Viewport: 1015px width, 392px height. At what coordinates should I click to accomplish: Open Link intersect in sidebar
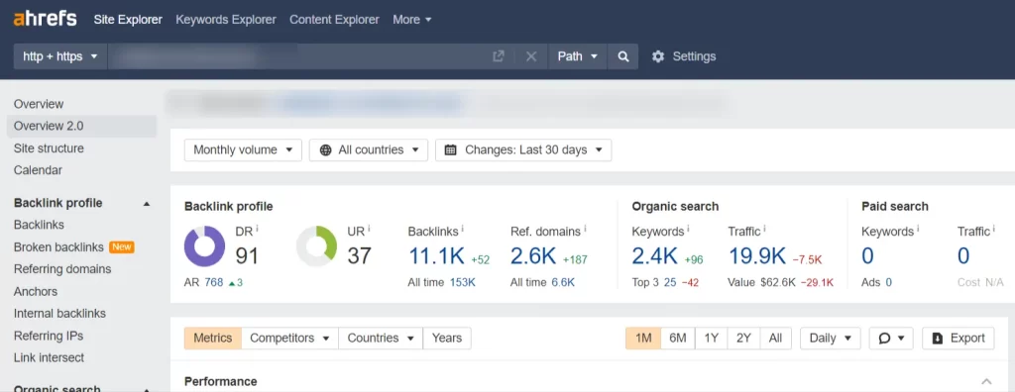click(50, 357)
